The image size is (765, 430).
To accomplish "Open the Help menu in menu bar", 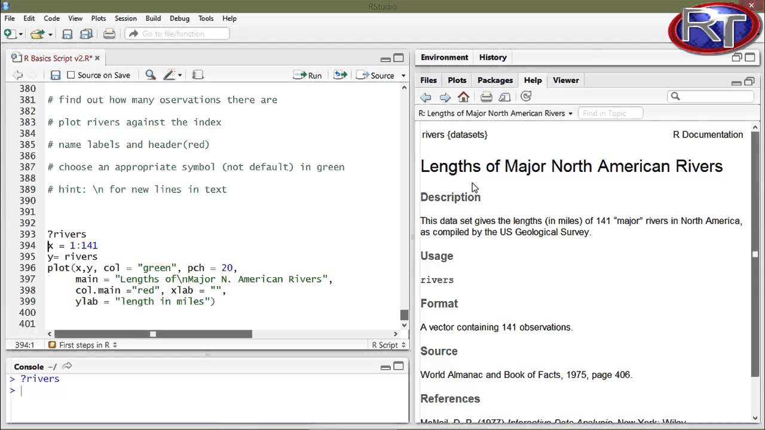I will point(229,19).
